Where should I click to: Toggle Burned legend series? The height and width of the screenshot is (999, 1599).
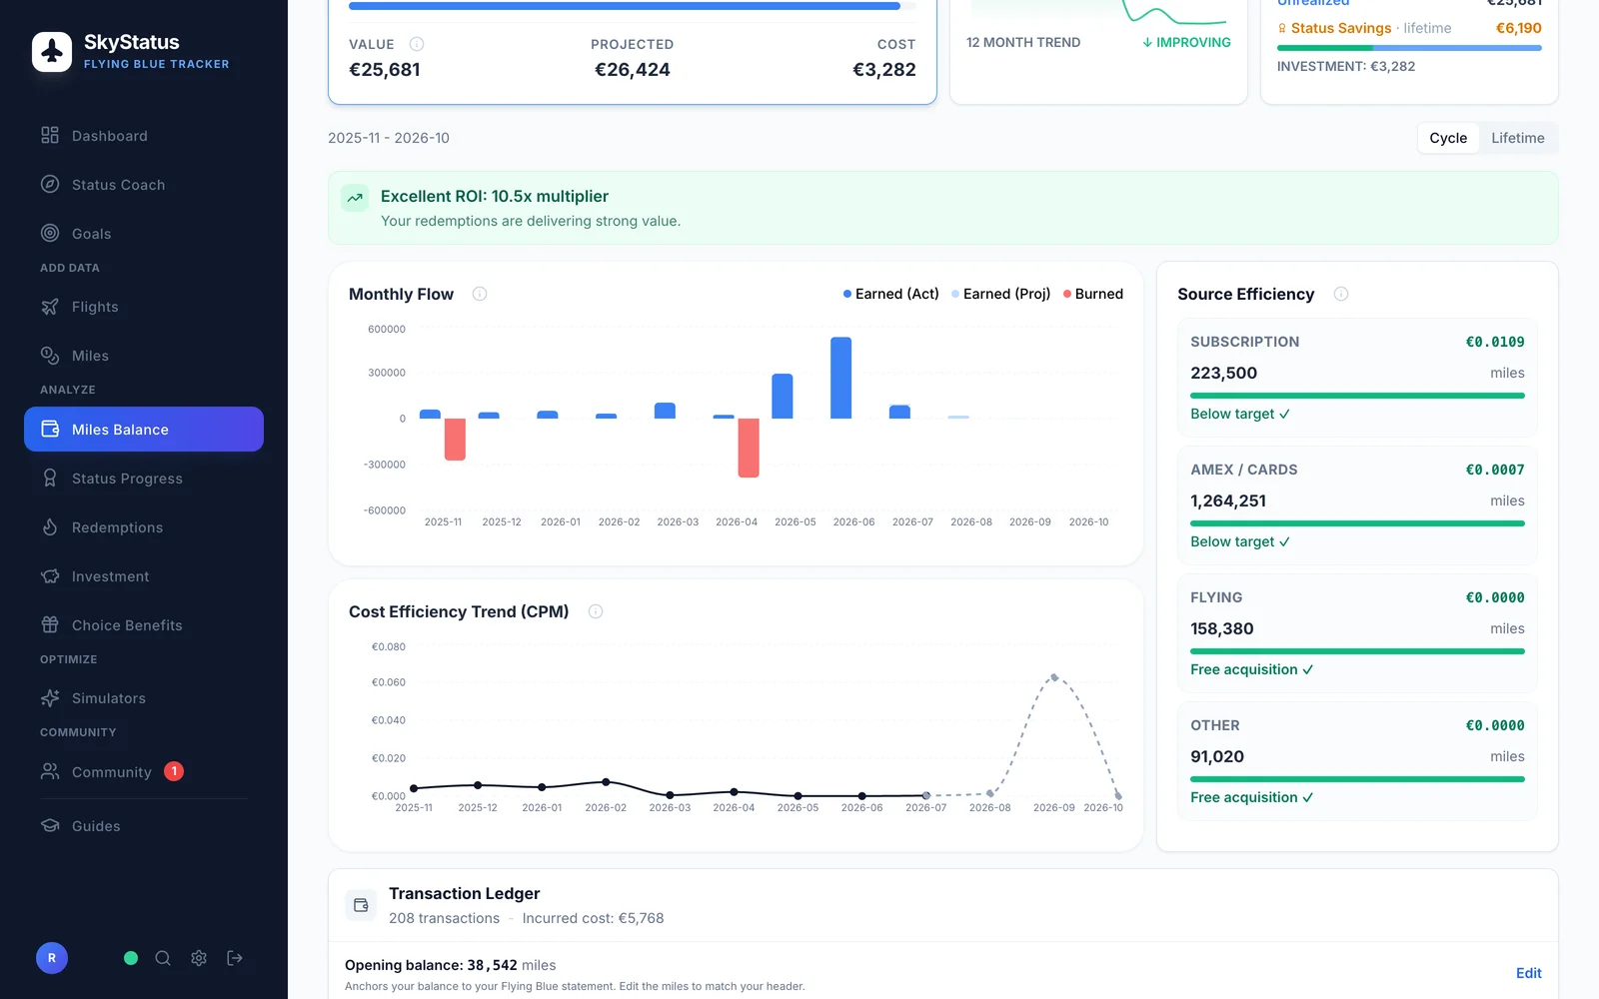1093,294
